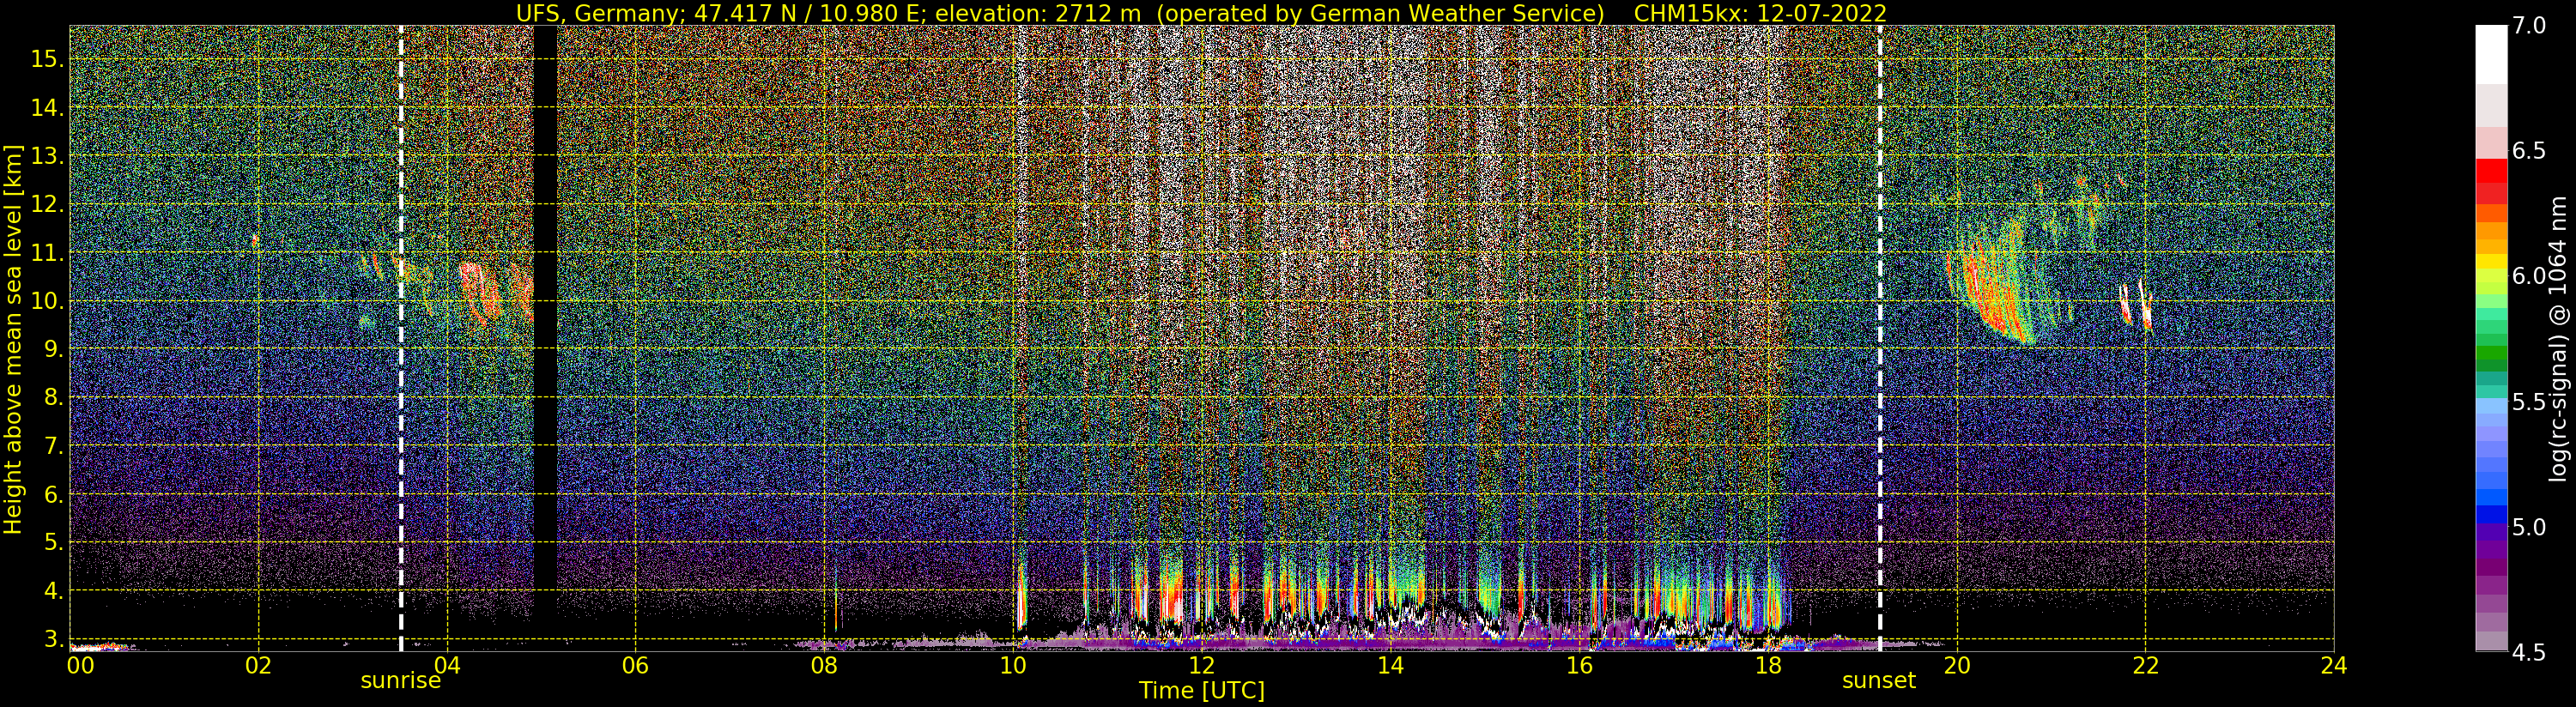The width and height of the screenshot is (2576, 707).
Task: Click the 'sunset' label below axis
Action: pyautogui.click(x=1879, y=681)
